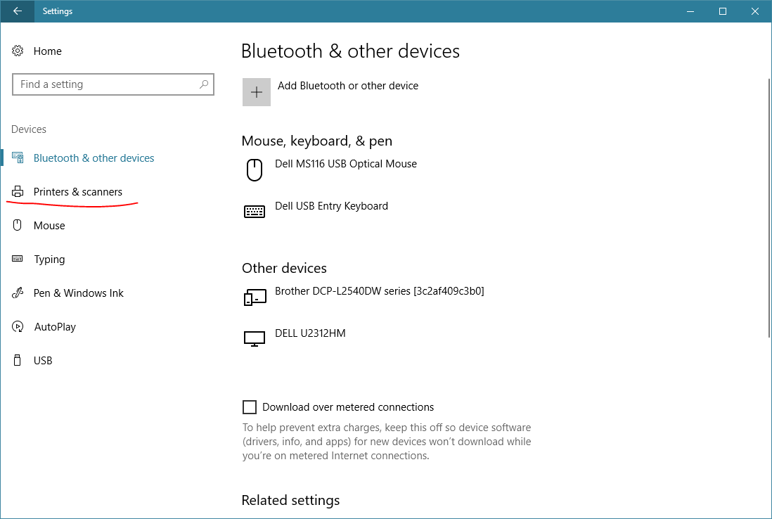This screenshot has width=772, height=519.
Task: Click the AutoPlay sidebar icon
Action: point(18,326)
